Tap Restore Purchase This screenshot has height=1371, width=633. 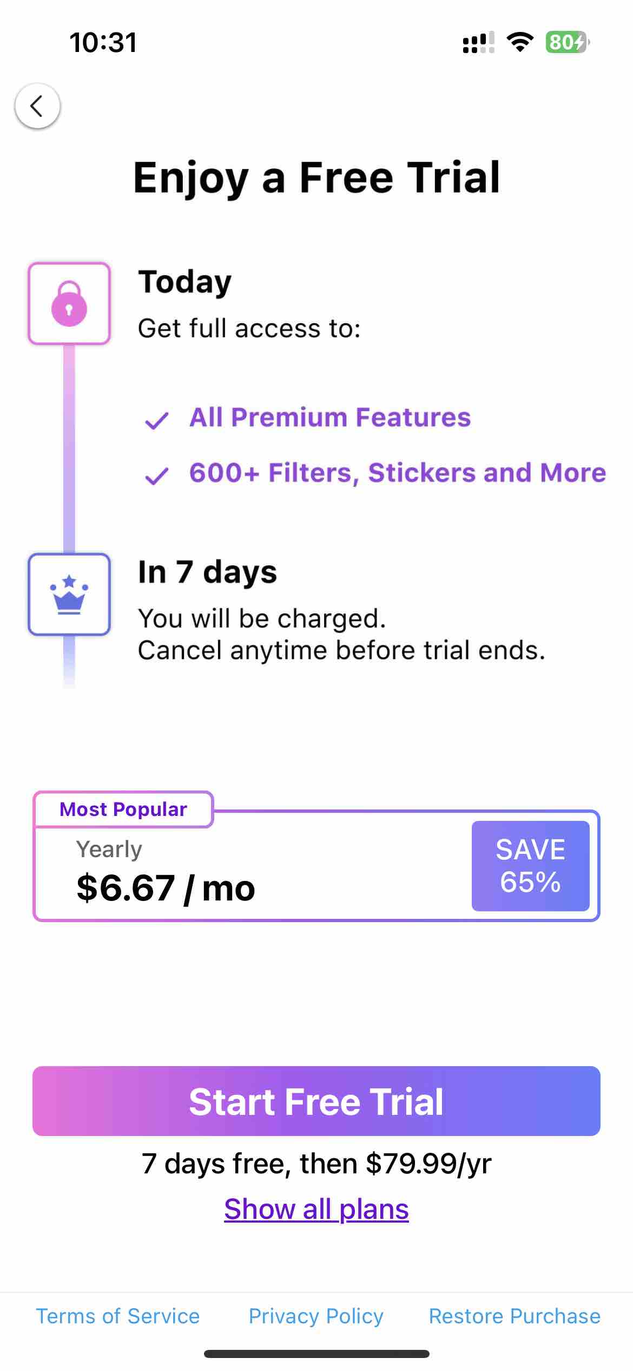[515, 1316]
